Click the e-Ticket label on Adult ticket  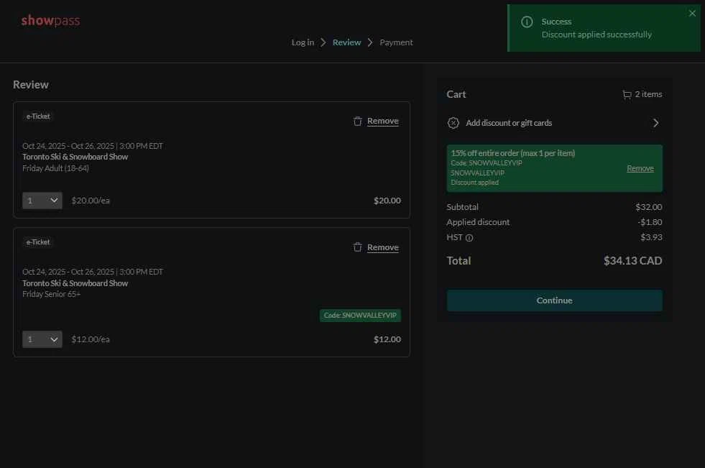(x=38, y=116)
